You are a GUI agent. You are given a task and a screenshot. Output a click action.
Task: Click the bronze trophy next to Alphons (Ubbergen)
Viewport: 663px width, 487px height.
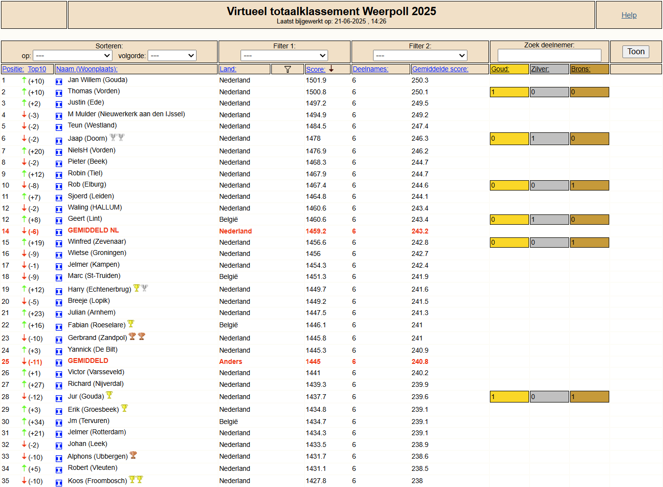pyautogui.click(x=133, y=455)
